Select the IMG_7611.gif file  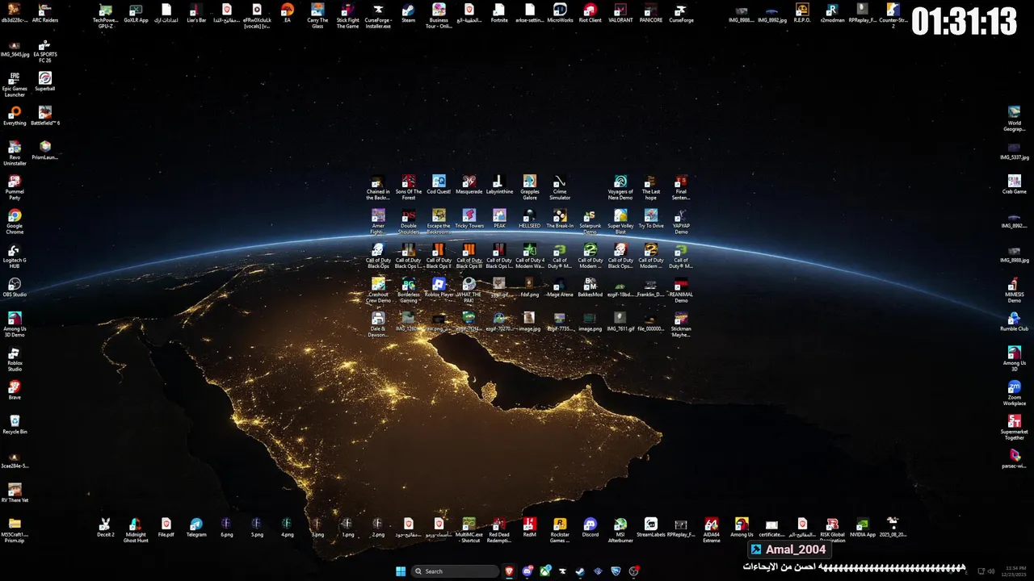click(x=620, y=322)
